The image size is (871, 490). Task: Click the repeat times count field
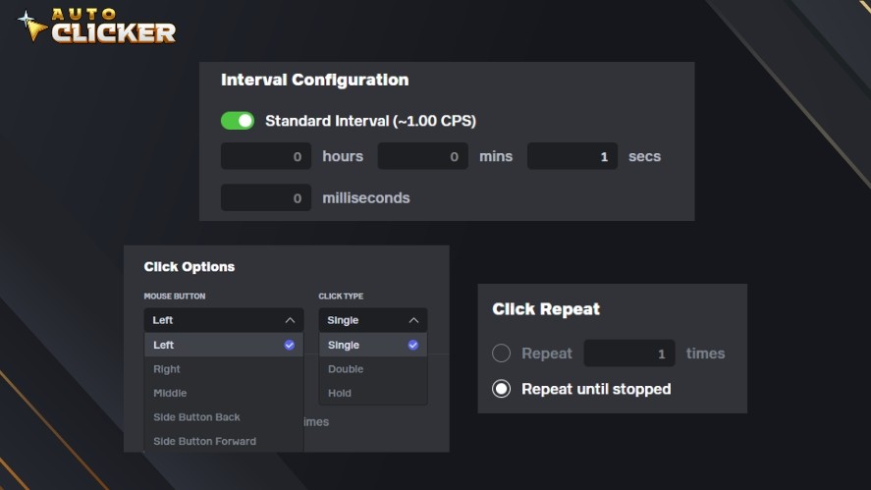[629, 353]
